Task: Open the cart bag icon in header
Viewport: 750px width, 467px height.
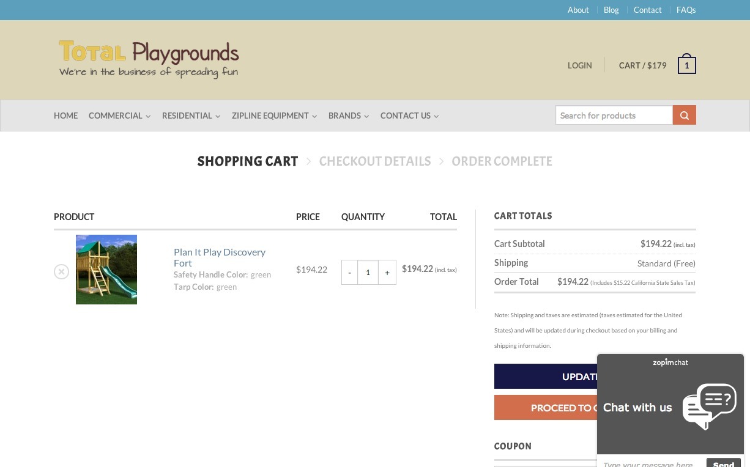Action: 686,65
